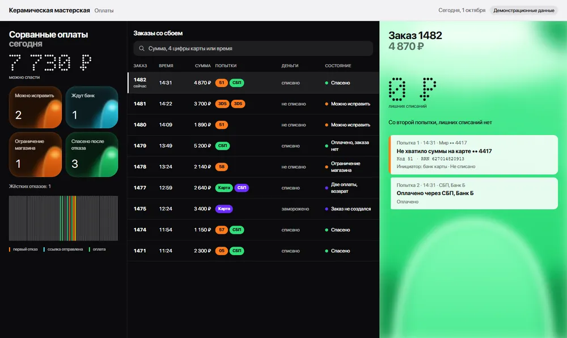Viewport: 567px width, 338px height.
Task: Open the "Спасено после отказа" summary card
Action: 92,154
